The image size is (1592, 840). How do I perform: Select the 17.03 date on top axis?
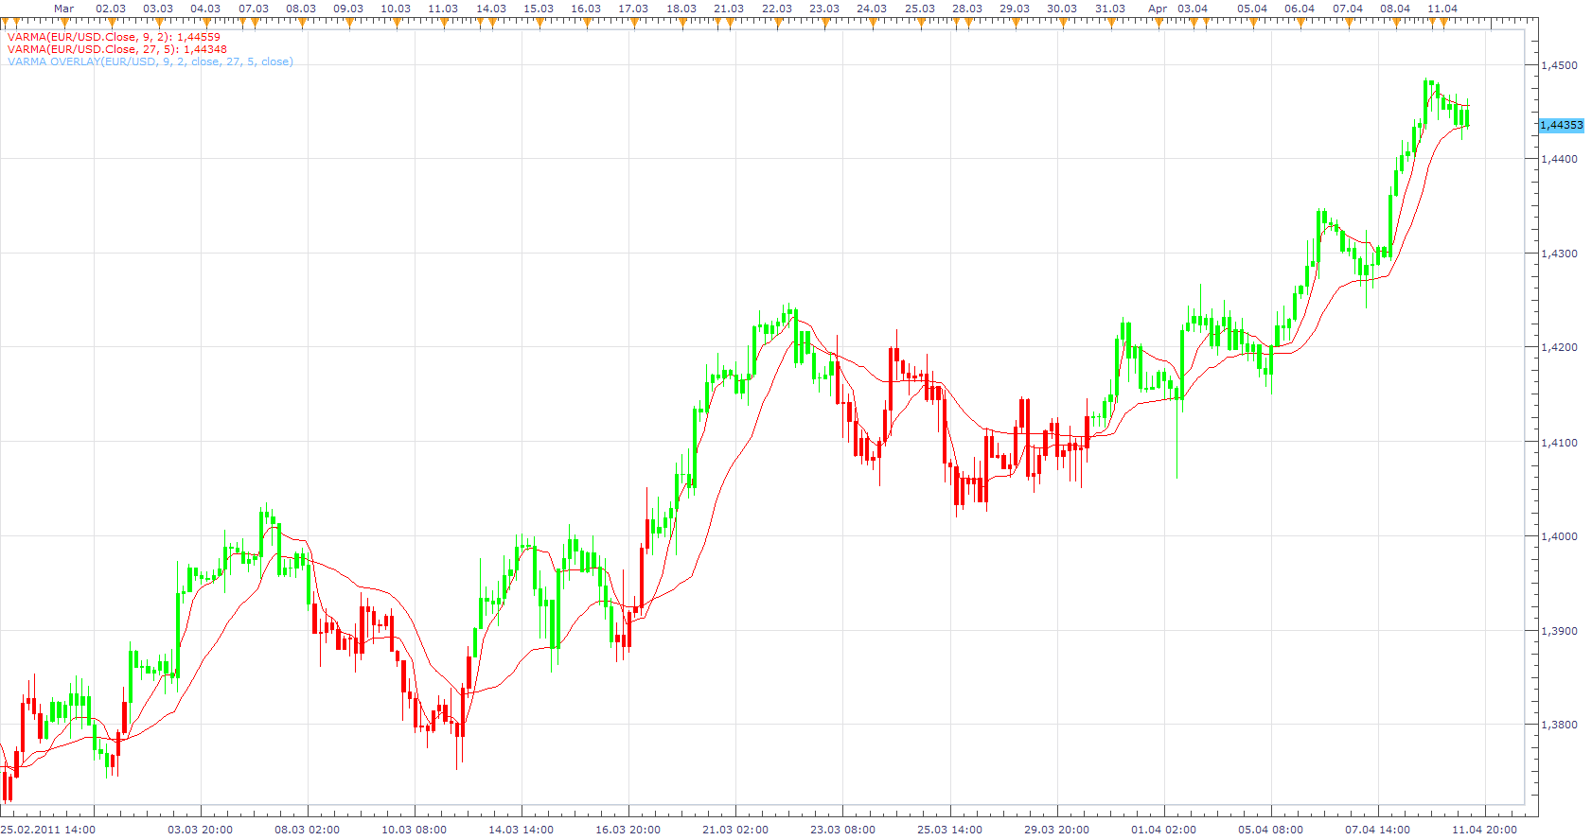(x=633, y=9)
